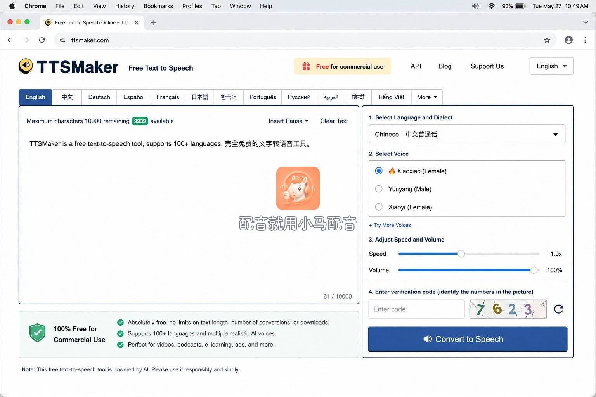Screen dimensions: 596x397
Task: Select the Yunyang (Male) voice
Action: [x=379, y=189]
